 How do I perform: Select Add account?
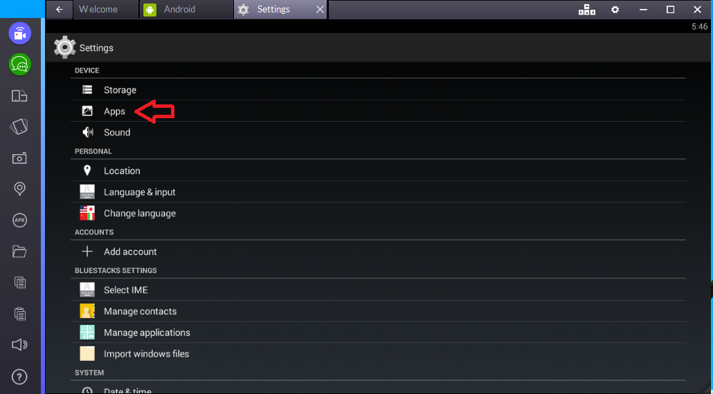pos(378,252)
